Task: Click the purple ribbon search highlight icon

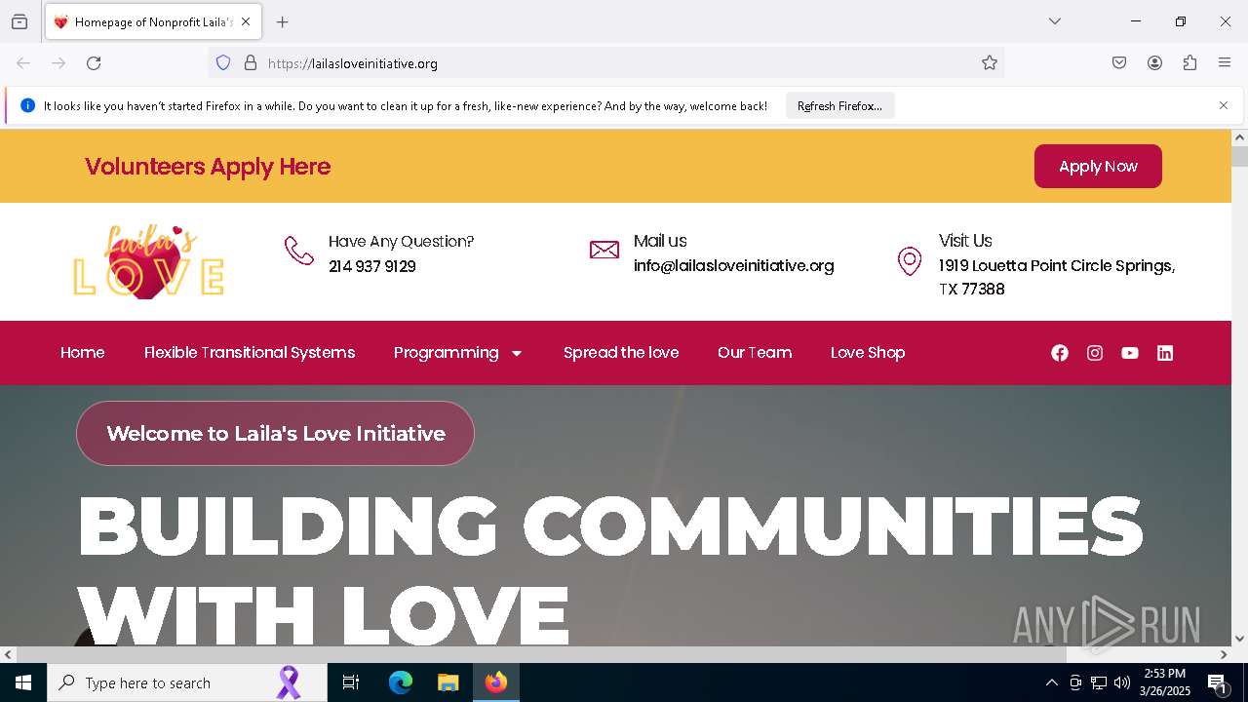Action: click(289, 682)
